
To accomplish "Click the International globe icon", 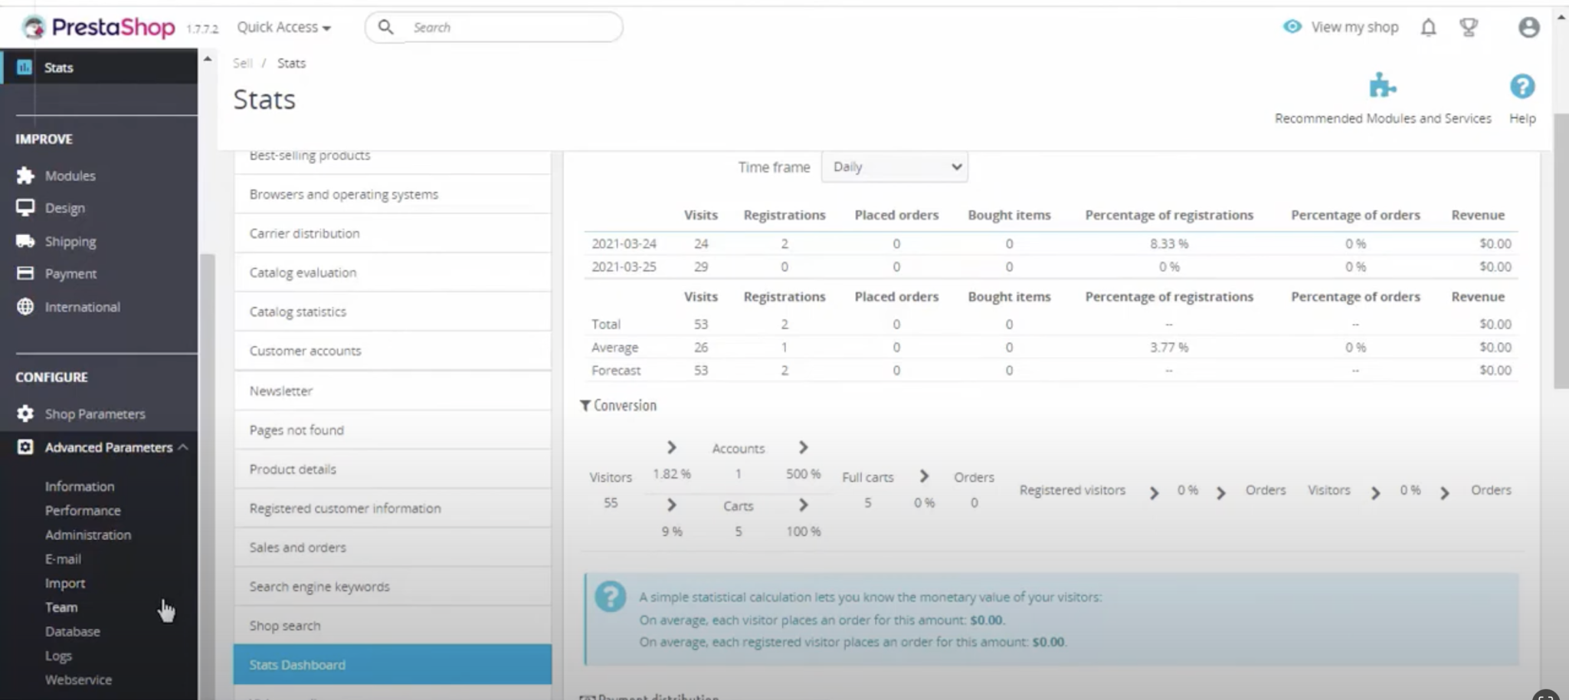I will coord(25,306).
